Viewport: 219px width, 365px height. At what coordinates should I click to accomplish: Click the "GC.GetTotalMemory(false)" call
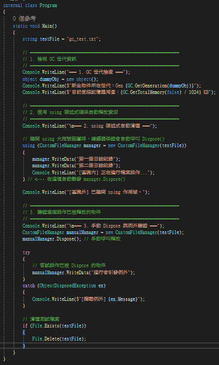(x=152, y=92)
